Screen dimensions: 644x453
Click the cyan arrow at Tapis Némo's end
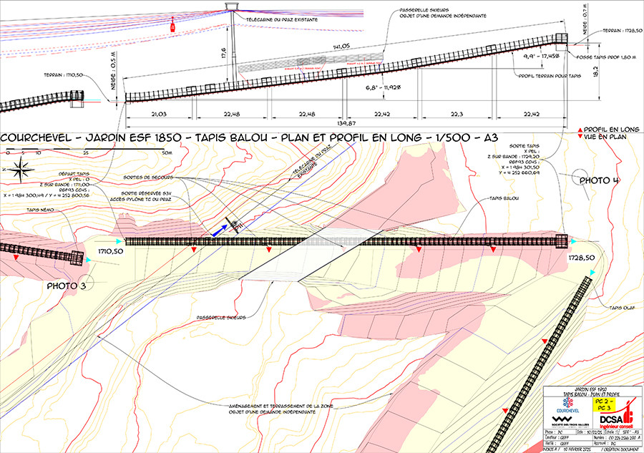(x=88, y=260)
